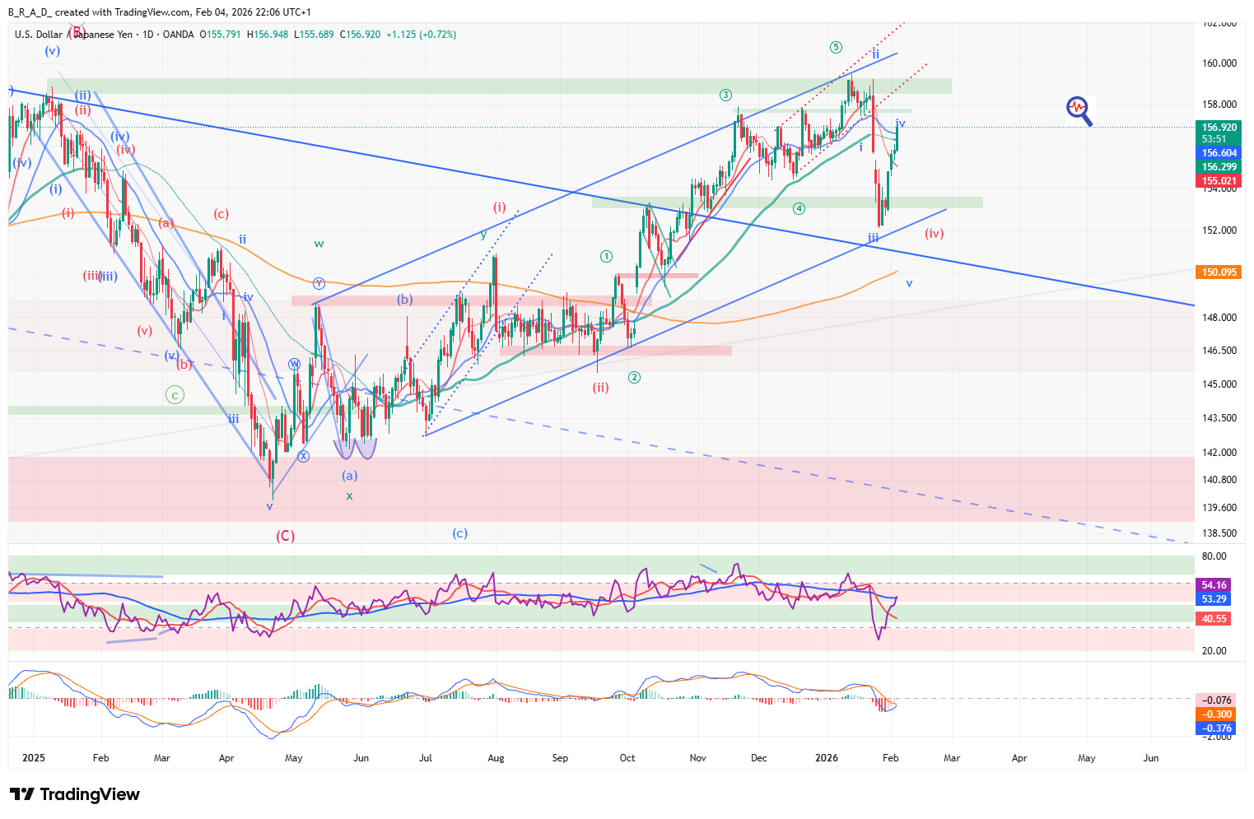This screenshot has width=1254, height=819.
Task: Click the current price label 156.920
Action: click(1219, 128)
